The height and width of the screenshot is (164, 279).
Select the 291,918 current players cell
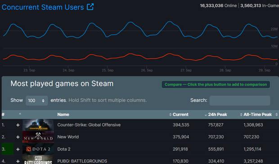pos(180,149)
